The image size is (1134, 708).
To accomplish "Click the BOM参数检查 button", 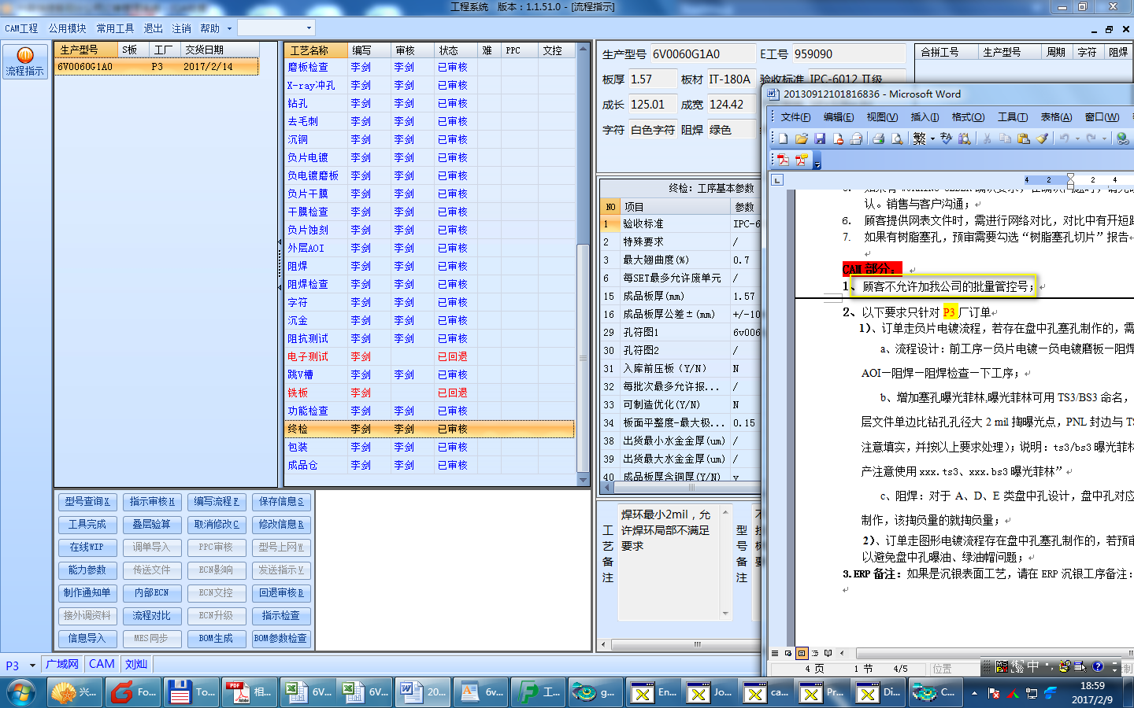I will 281,638.
